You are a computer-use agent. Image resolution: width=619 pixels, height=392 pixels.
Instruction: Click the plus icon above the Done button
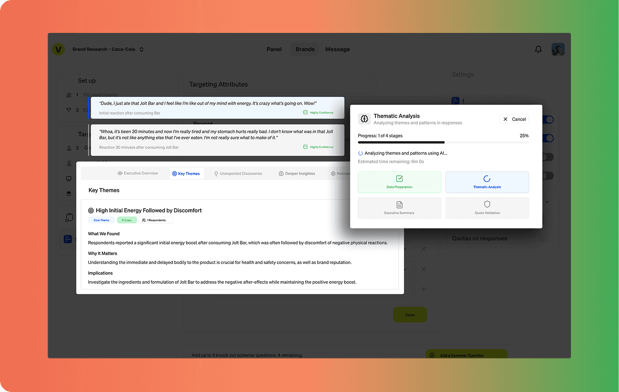[x=423, y=289]
